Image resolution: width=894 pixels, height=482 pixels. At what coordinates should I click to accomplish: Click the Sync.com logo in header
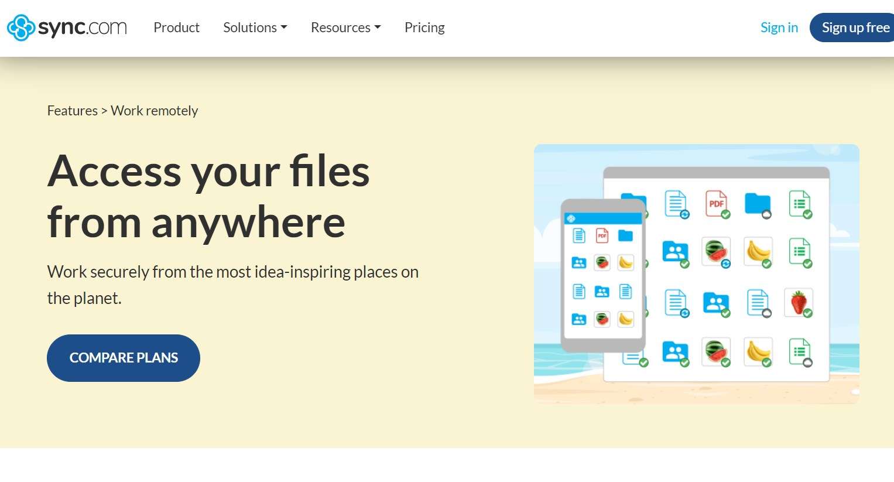point(67,28)
